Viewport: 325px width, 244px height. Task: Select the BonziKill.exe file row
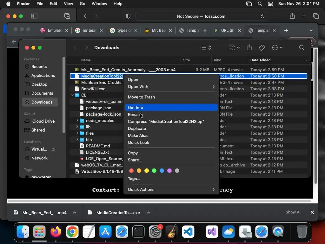(189, 89)
